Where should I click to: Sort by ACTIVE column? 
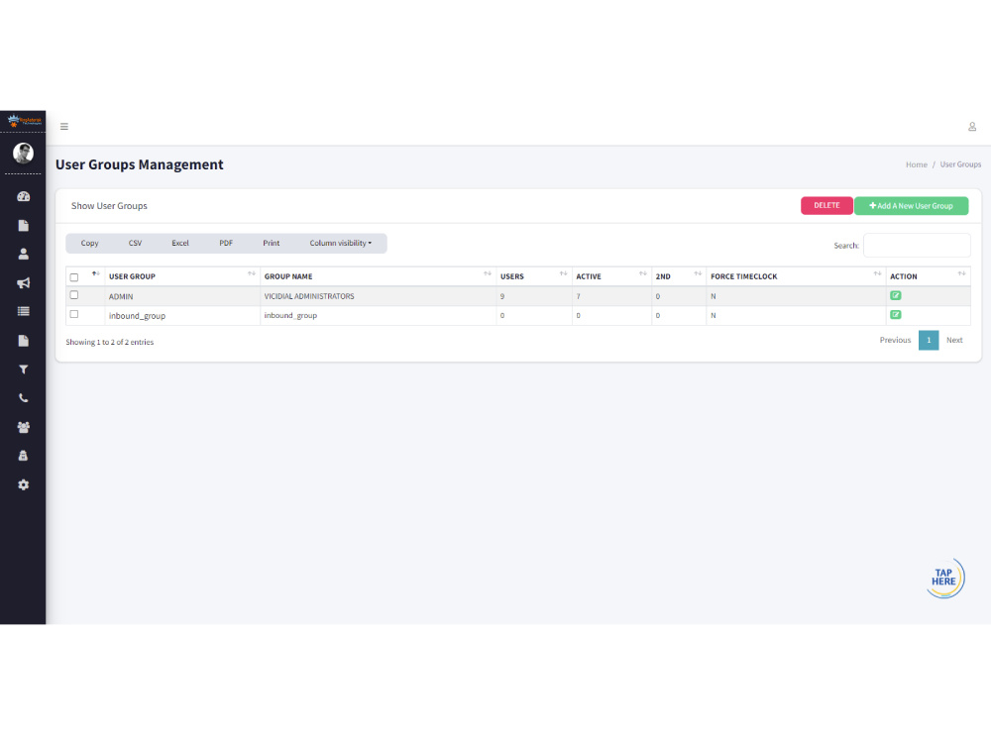pyautogui.click(x=611, y=276)
